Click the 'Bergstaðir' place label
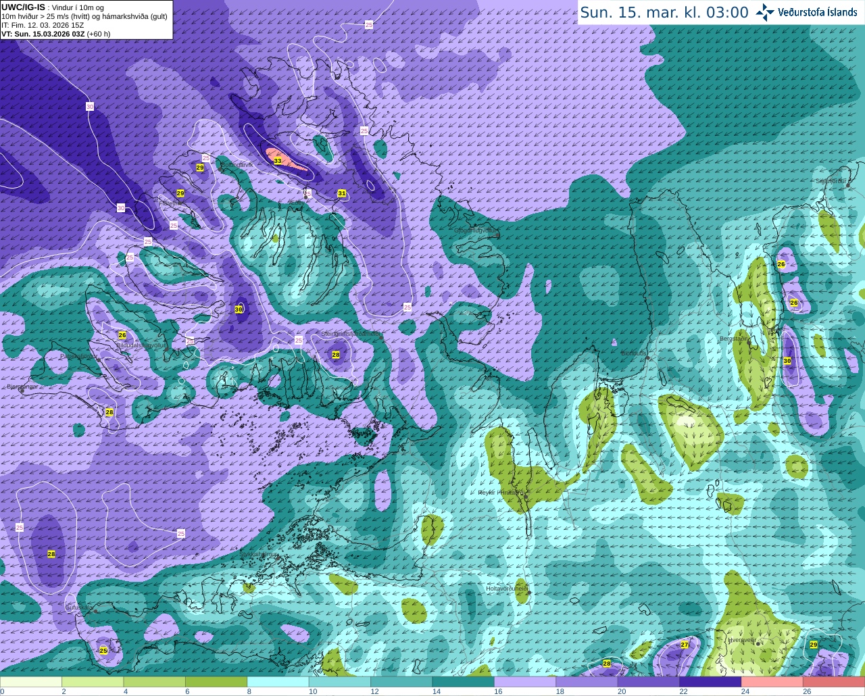 734,339
